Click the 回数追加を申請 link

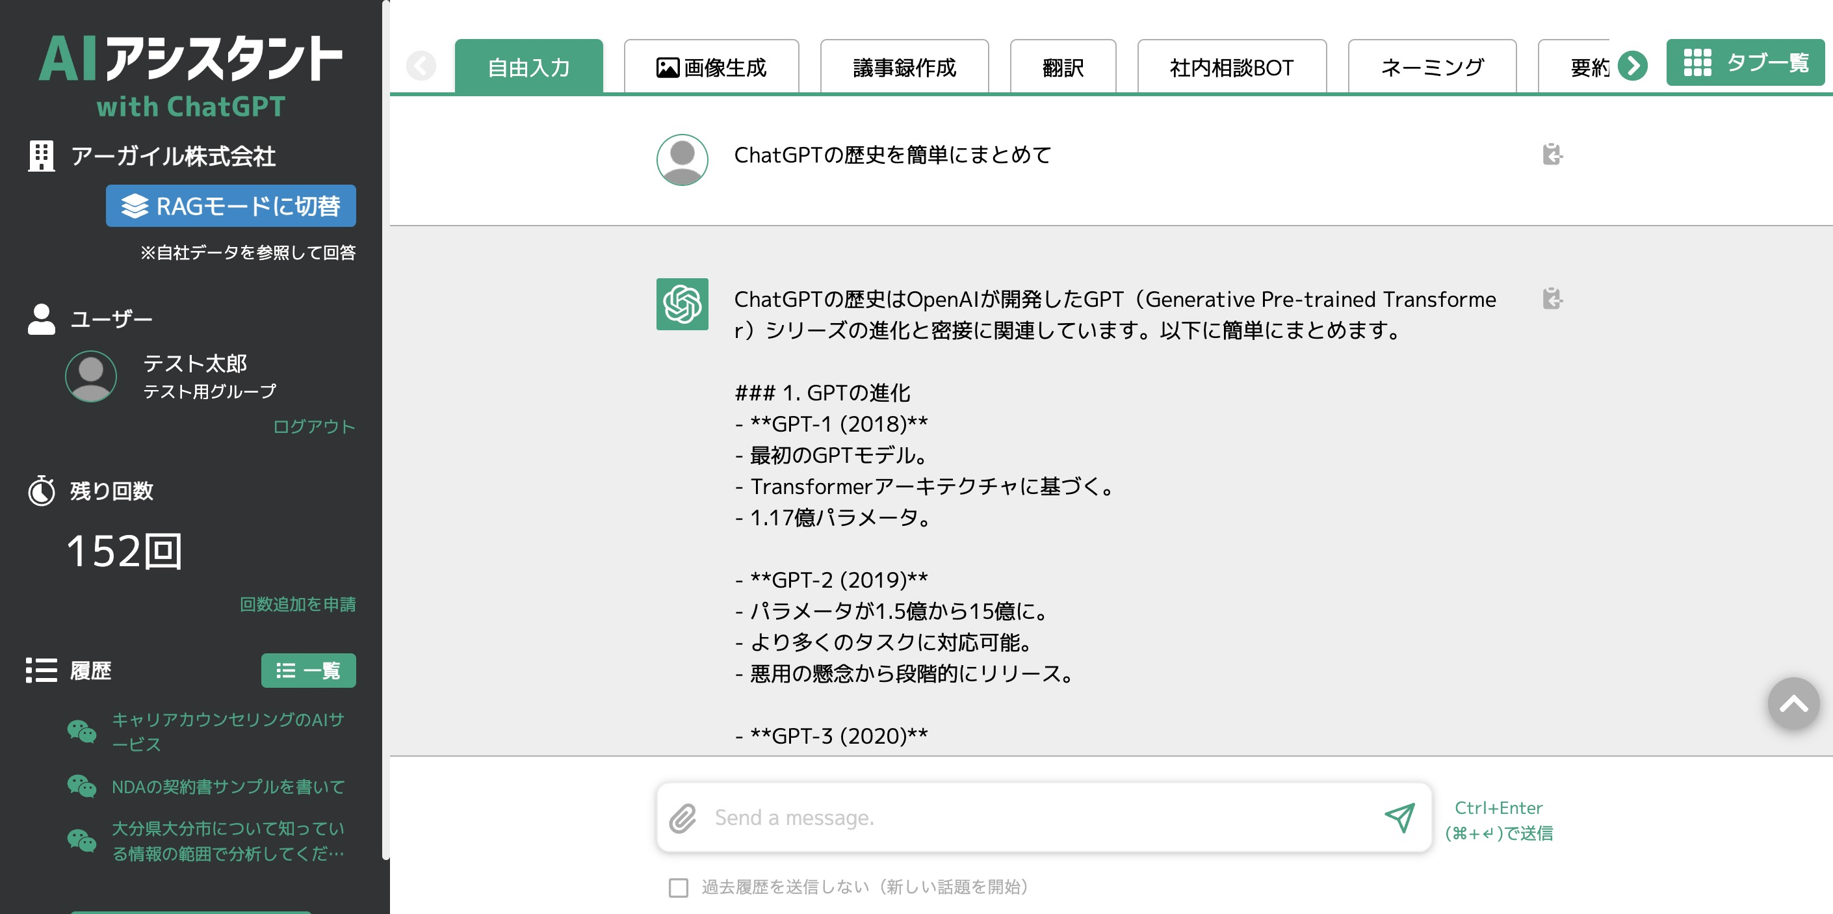coord(298,605)
